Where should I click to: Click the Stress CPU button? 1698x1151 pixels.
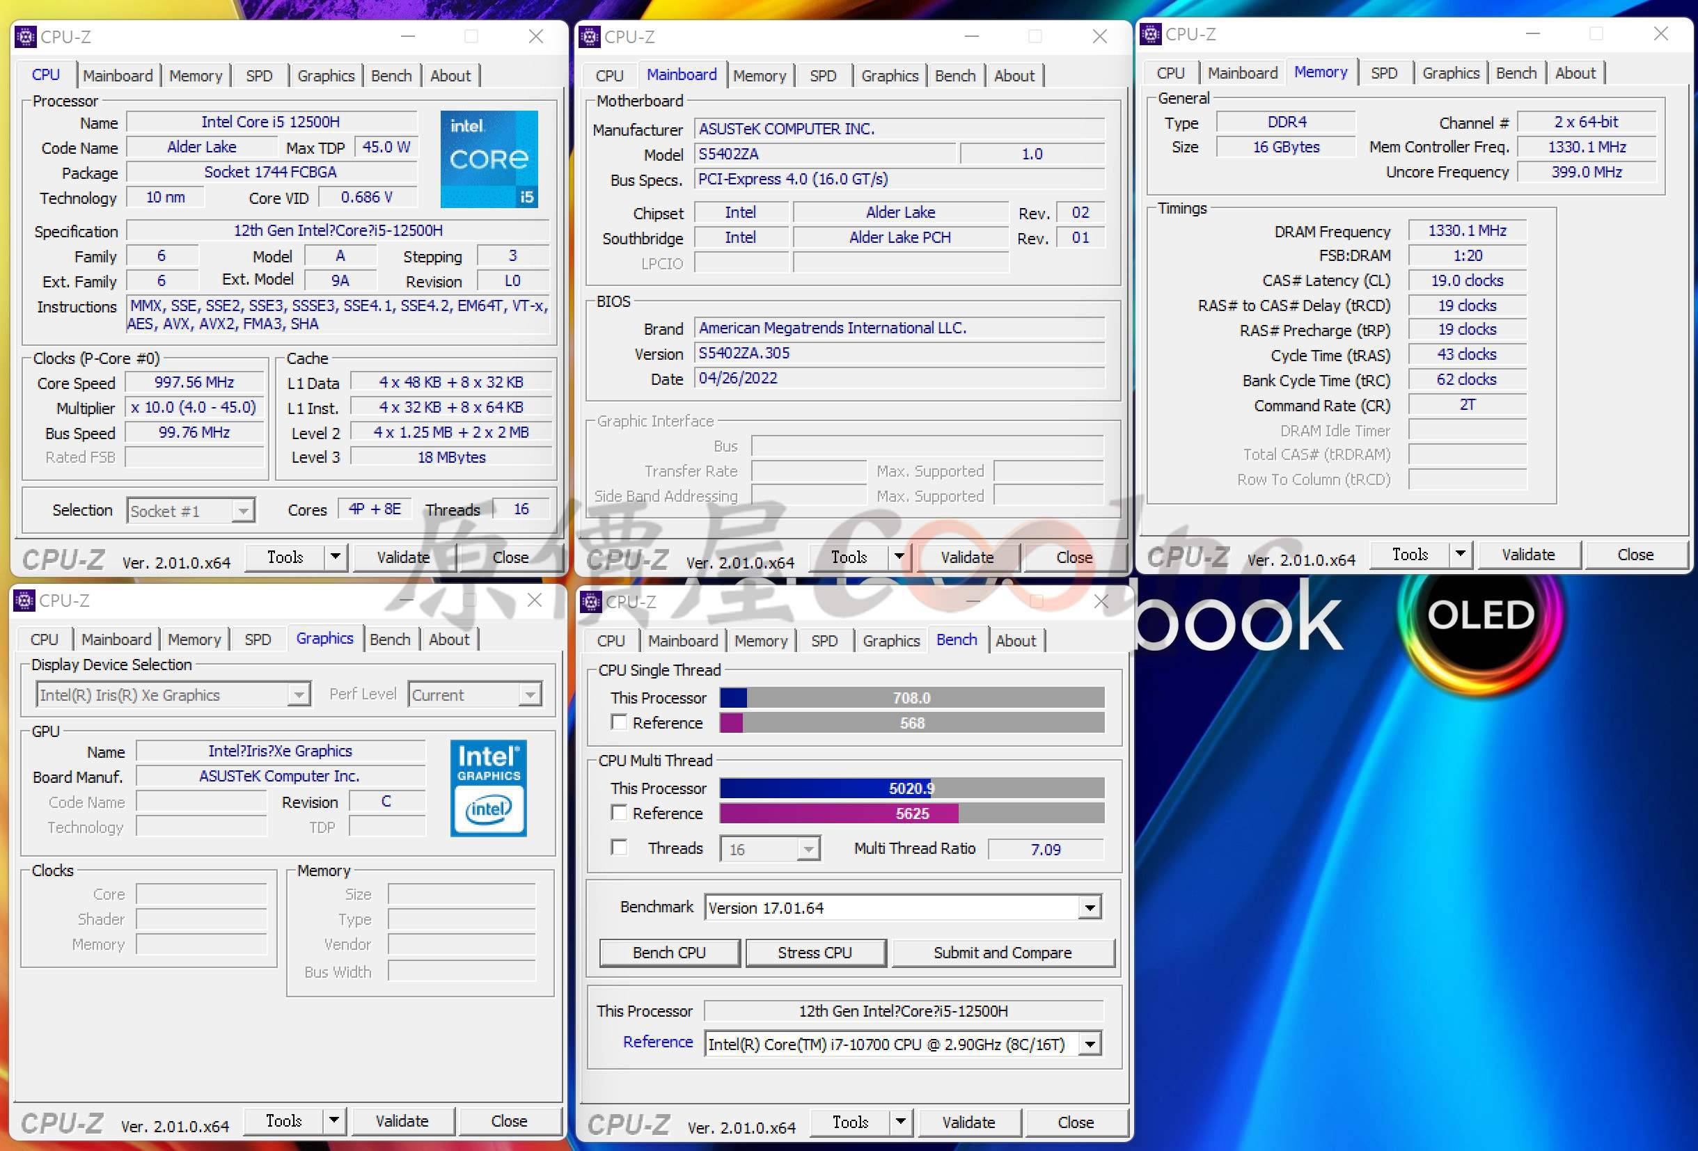pyautogui.click(x=815, y=953)
